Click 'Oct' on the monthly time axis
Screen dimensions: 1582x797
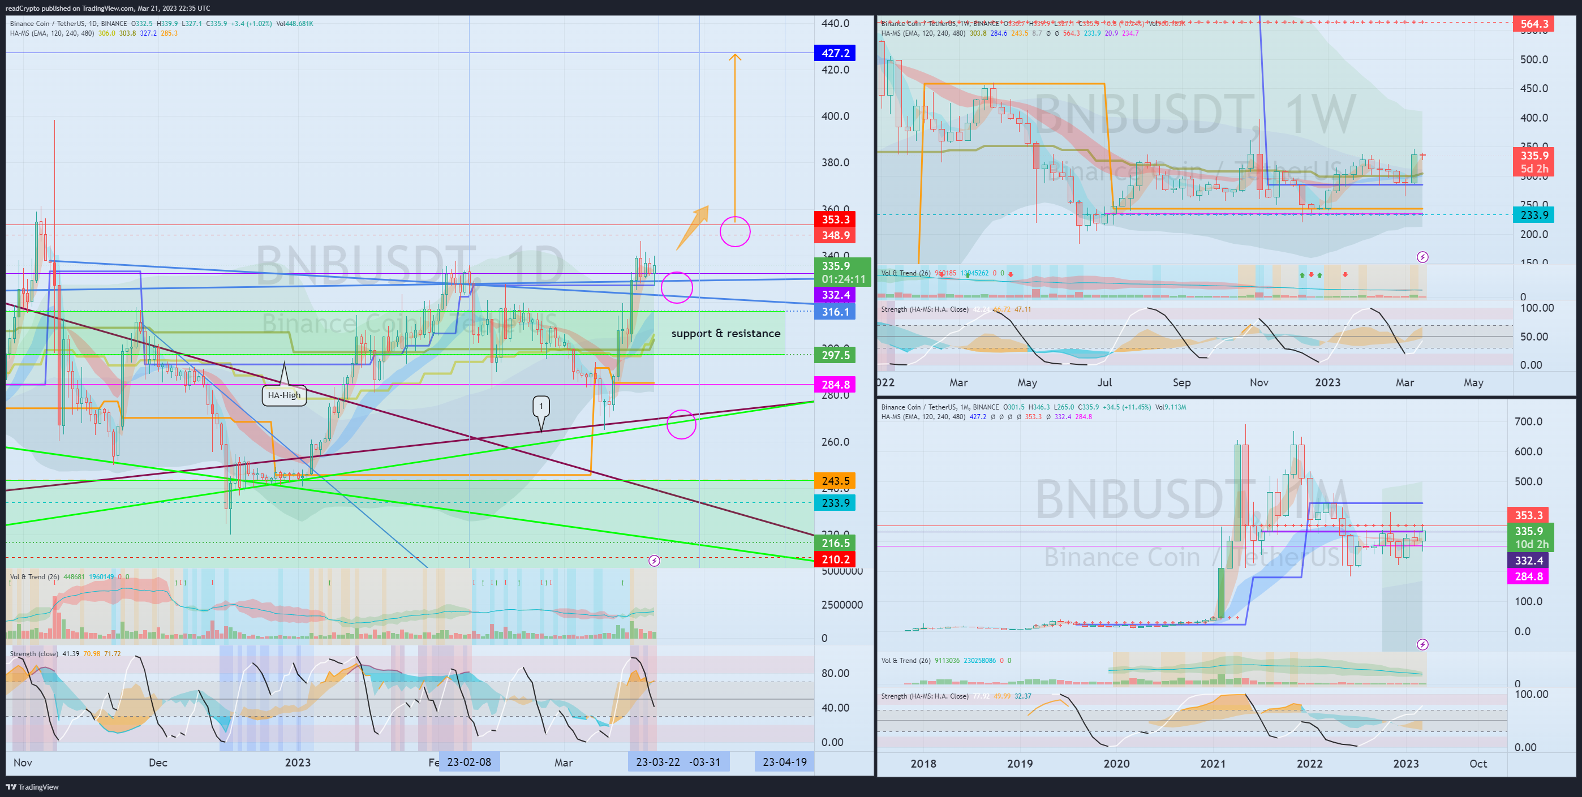1478,764
